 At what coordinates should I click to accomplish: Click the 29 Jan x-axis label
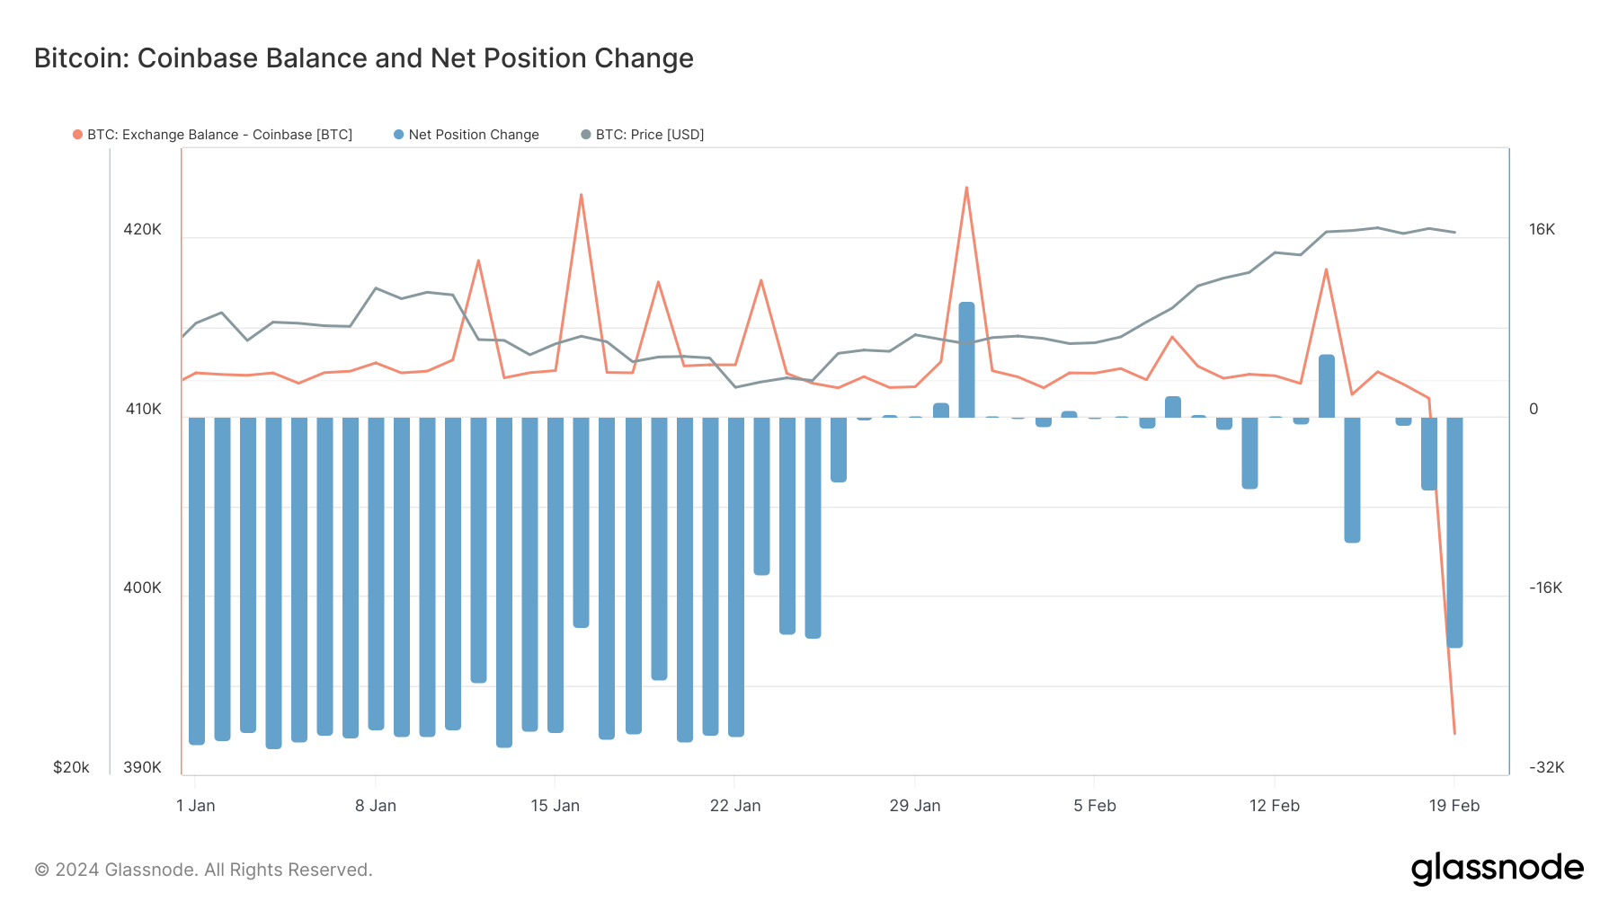coord(915,806)
